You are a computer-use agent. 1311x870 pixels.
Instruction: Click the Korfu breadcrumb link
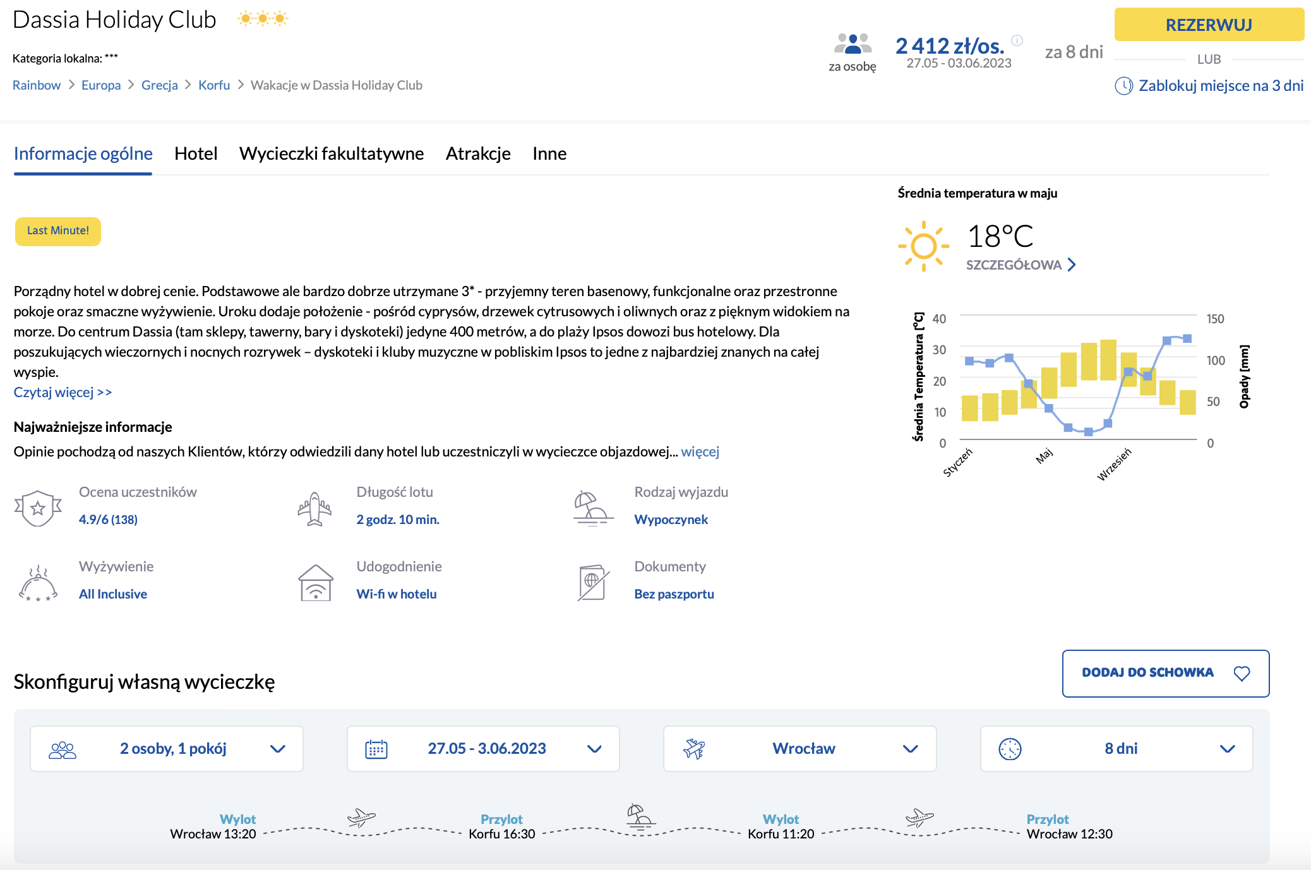coord(214,85)
